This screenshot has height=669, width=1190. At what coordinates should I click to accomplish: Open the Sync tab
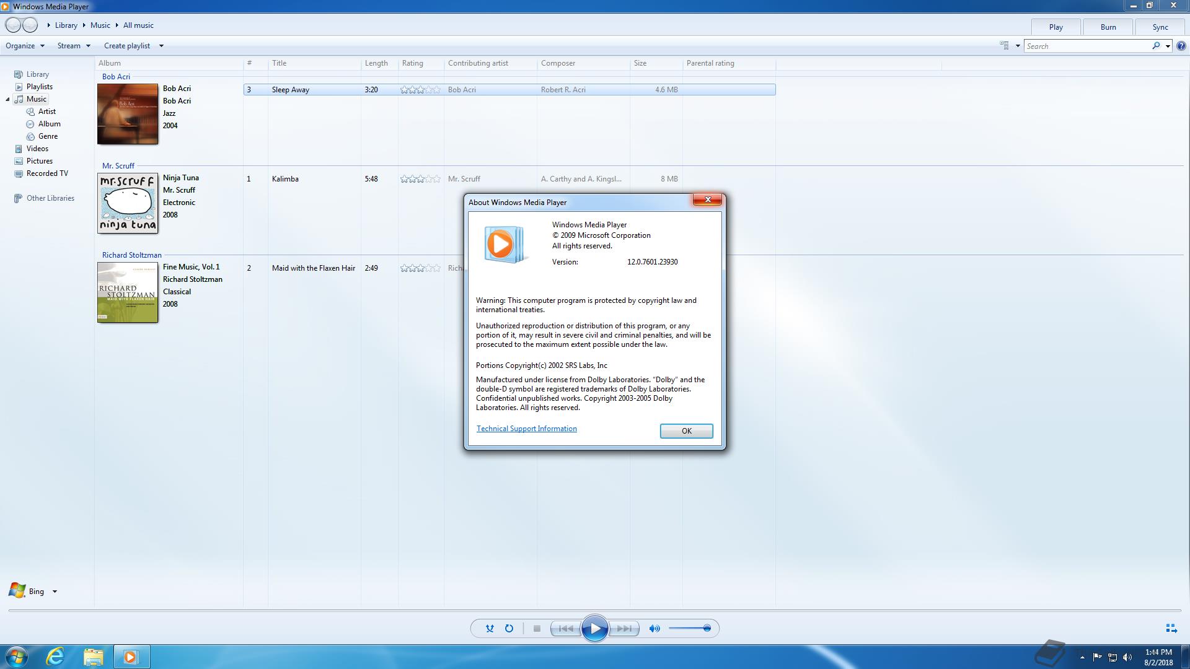[1160, 27]
